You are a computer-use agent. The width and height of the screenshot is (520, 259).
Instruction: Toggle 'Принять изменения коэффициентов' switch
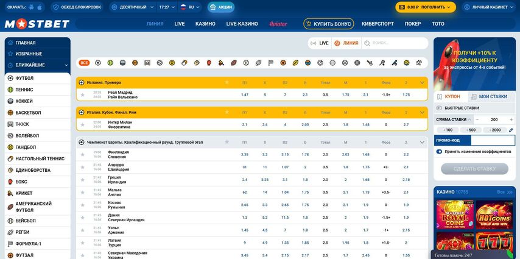(x=439, y=152)
